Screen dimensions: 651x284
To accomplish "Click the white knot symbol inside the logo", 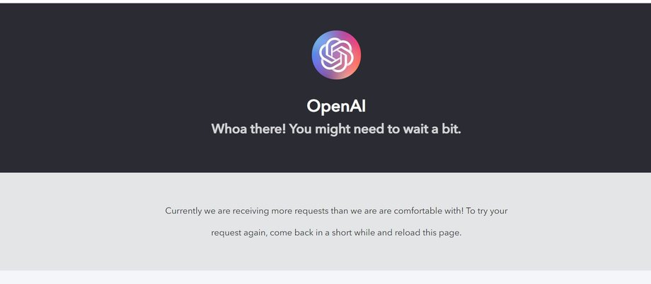I will [x=336, y=54].
